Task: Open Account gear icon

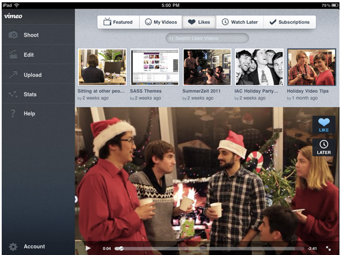Action: click(x=13, y=247)
